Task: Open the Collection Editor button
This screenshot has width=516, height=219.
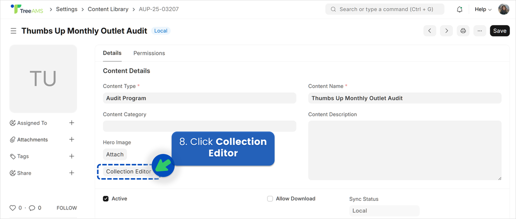Action: tap(128, 172)
